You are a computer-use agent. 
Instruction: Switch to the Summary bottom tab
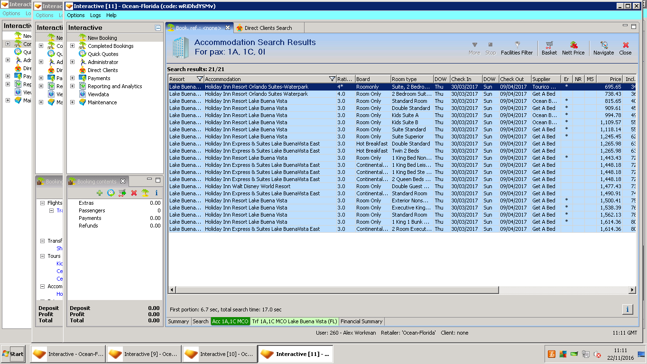pos(178,321)
